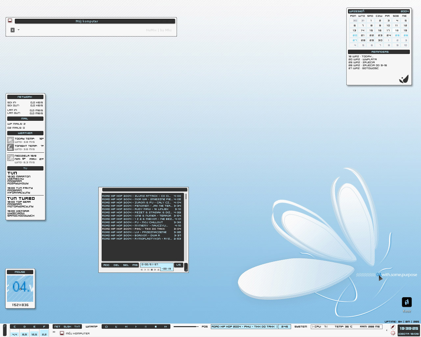Expand system tray left arrow

pyautogui.click(x=386, y=330)
